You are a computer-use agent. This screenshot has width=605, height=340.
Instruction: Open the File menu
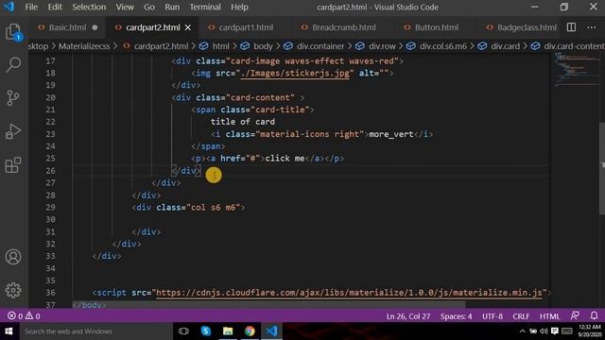point(31,7)
